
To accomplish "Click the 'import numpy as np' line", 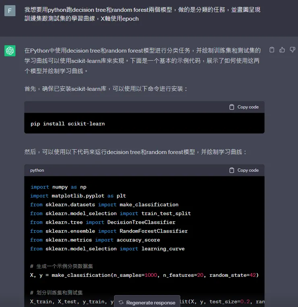I will (58, 187).
